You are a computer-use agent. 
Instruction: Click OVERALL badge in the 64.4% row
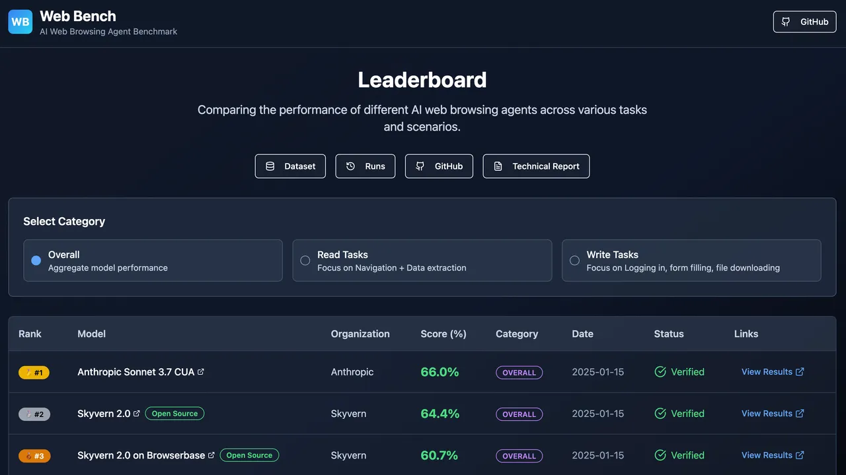[519, 414]
